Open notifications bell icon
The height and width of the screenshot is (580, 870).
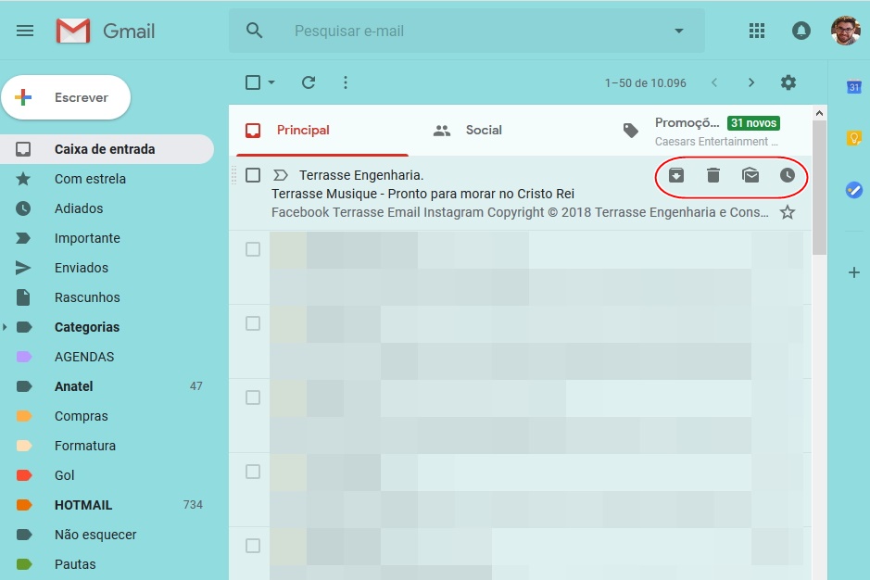[801, 31]
